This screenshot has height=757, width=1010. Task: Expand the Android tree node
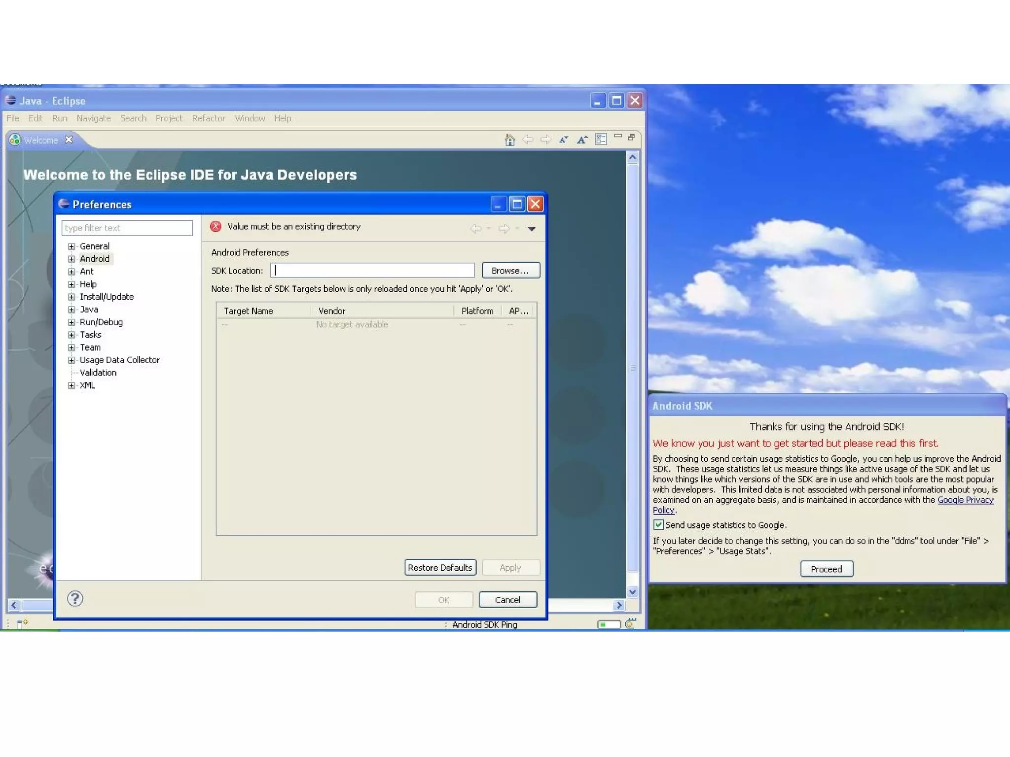point(72,259)
